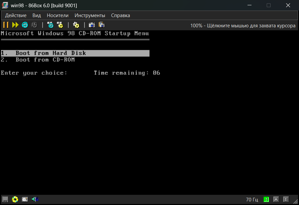This screenshot has height=205, width=299.
Task: Click the '1. Boot from Hard Disk' line
Action: point(75,53)
